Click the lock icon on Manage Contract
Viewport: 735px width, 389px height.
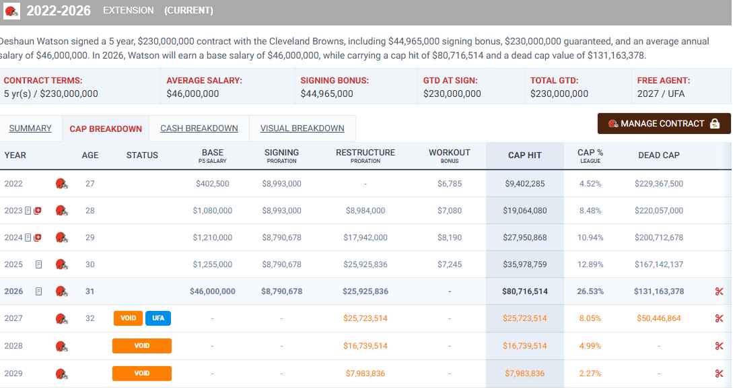click(714, 124)
